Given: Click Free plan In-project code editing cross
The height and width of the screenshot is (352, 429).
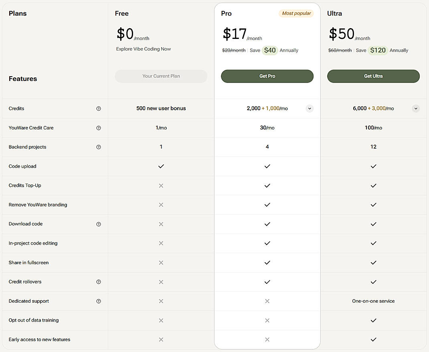Looking at the screenshot, I should point(161,243).
